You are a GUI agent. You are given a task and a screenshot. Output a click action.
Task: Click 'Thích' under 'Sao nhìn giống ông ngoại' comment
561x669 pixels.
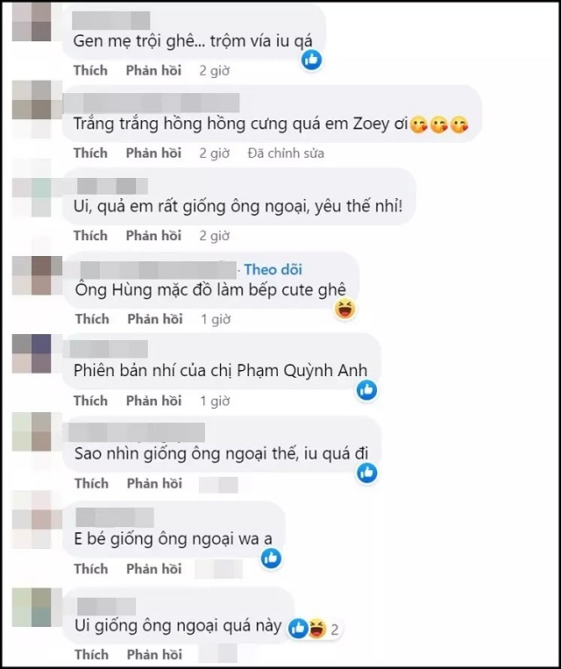92,483
